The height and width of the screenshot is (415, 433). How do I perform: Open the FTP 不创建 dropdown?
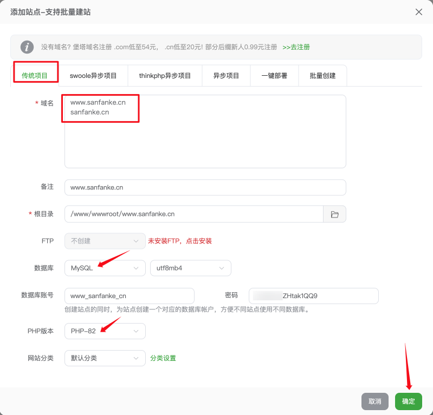105,241
